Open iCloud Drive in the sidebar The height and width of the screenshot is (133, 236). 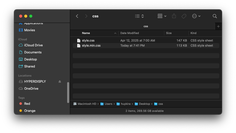tap(33, 45)
